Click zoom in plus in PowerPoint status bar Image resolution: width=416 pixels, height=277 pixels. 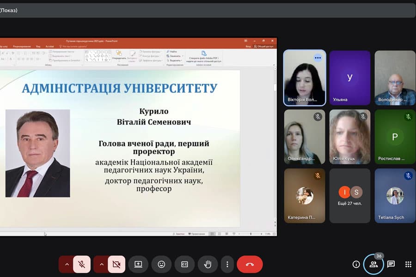point(262,234)
